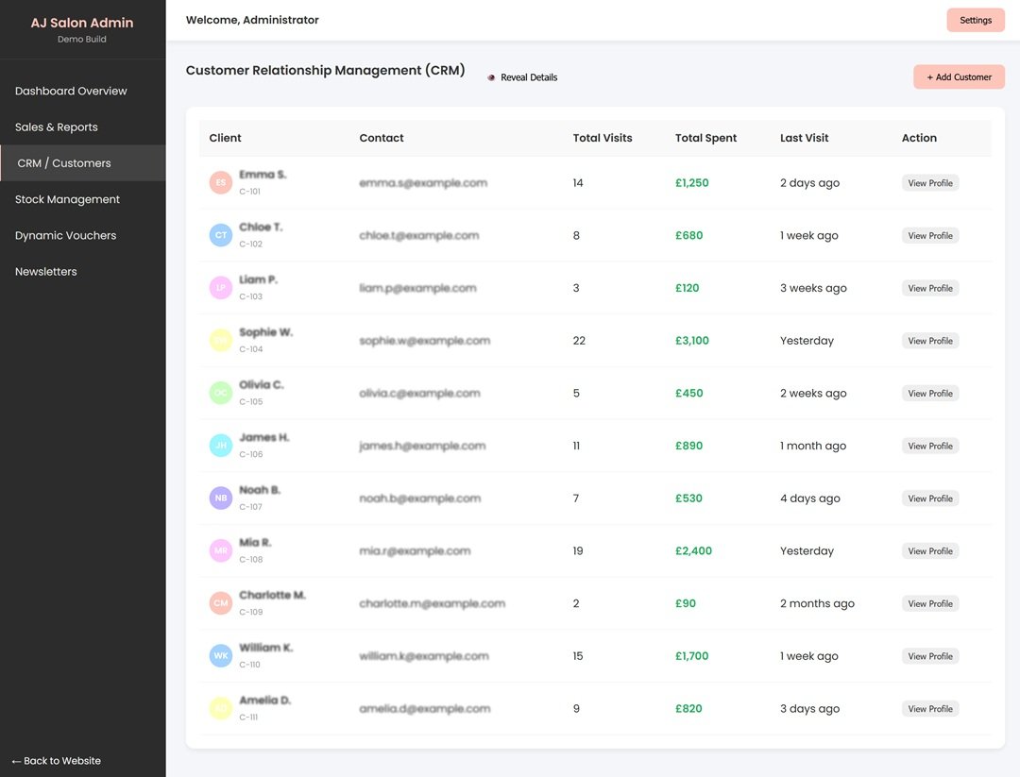
Task: Click Amelia D. client name
Action: point(264,701)
